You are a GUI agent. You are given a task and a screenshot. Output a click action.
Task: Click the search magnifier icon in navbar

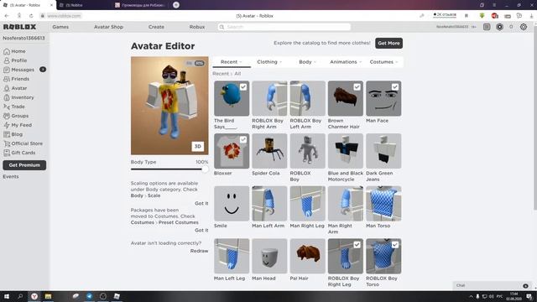pos(222,27)
